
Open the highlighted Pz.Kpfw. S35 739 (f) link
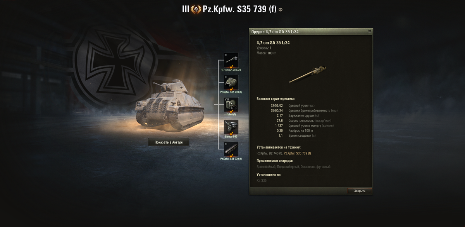click(x=297, y=153)
